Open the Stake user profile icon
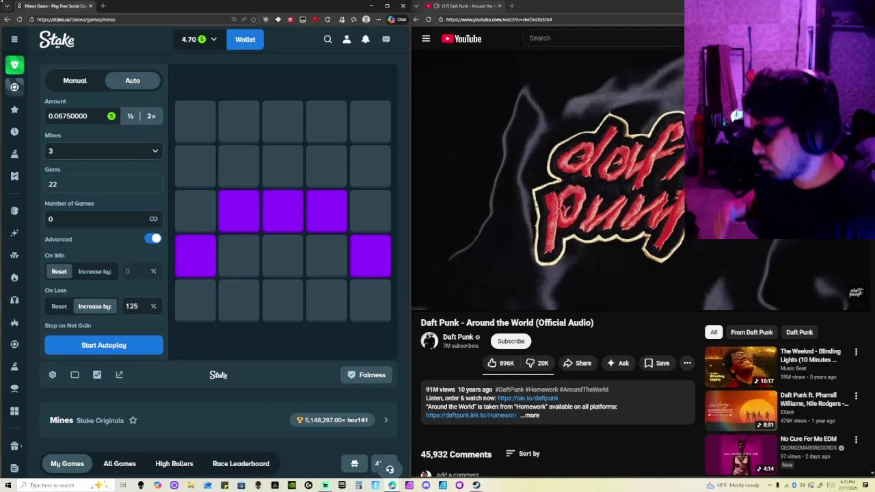Screen dimensions: 875x492 click(x=347, y=40)
